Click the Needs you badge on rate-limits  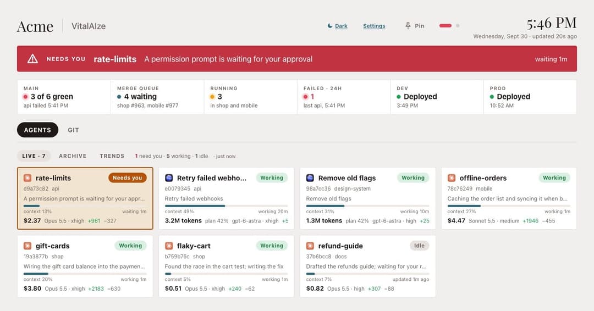point(127,178)
